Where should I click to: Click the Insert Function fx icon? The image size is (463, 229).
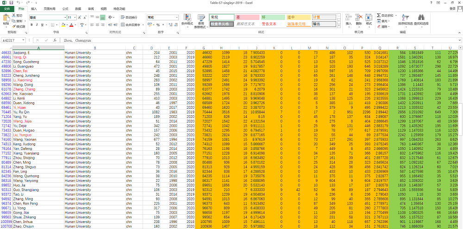coord(55,40)
